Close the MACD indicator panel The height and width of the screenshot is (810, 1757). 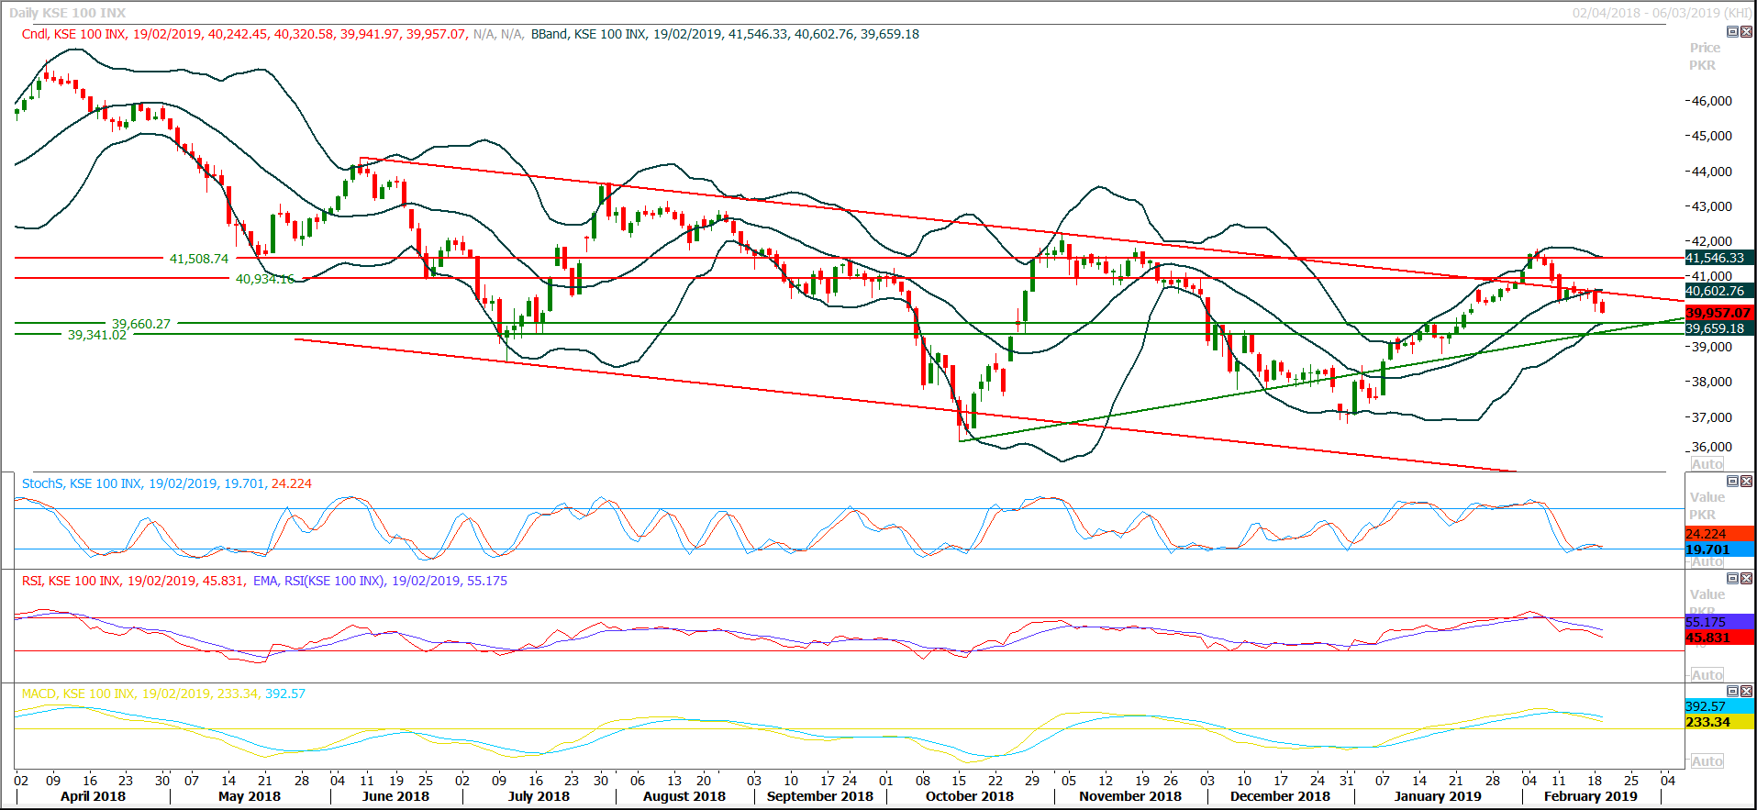click(1746, 692)
